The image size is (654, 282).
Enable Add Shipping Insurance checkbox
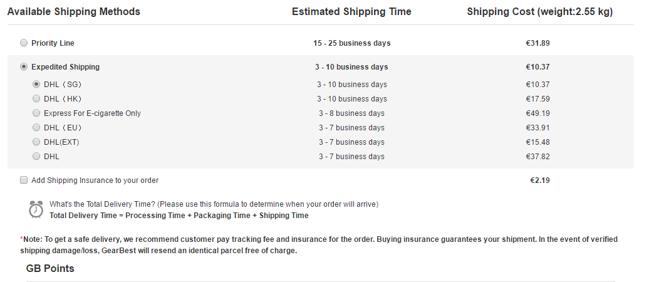click(x=24, y=180)
